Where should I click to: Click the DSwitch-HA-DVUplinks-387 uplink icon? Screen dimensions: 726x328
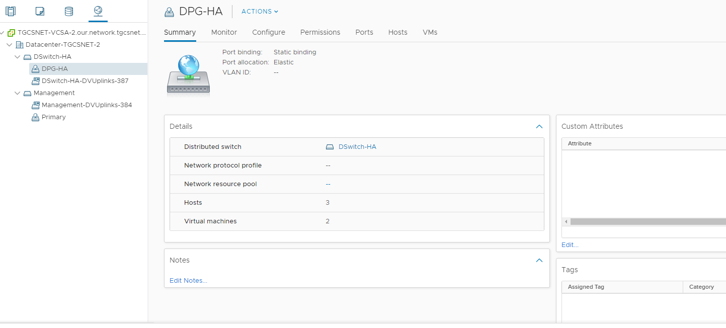pos(36,81)
